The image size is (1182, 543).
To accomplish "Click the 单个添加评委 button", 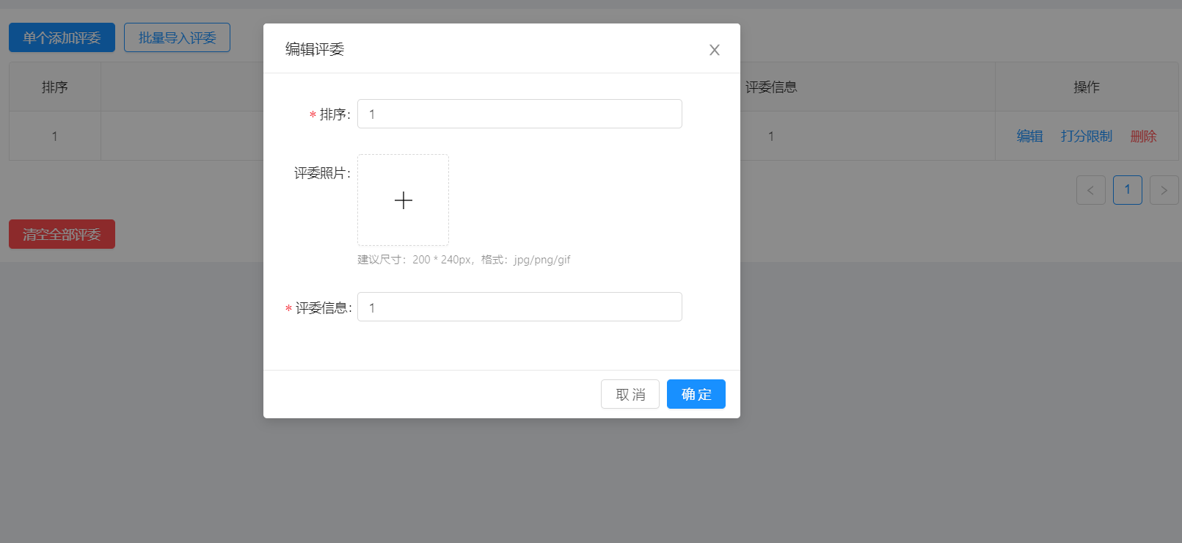I will point(62,37).
